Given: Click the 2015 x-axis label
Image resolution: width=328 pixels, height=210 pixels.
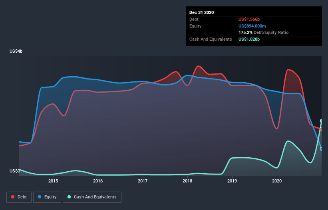Looking at the screenshot, I should (x=53, y=181).
